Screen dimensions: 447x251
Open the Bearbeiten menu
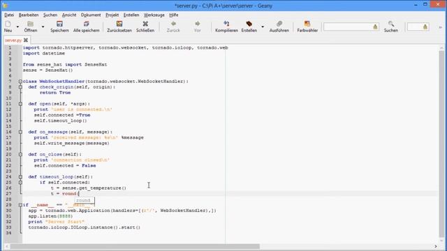(29, 15)
